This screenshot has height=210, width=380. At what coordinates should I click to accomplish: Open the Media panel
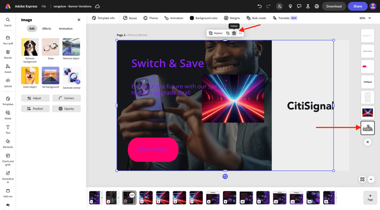pyautogui.click(x=8, y=115)
